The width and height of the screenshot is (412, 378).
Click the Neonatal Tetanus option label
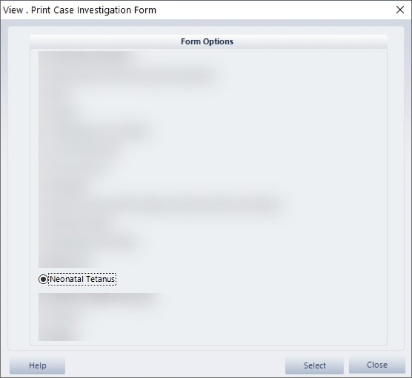tap(82, 279)
